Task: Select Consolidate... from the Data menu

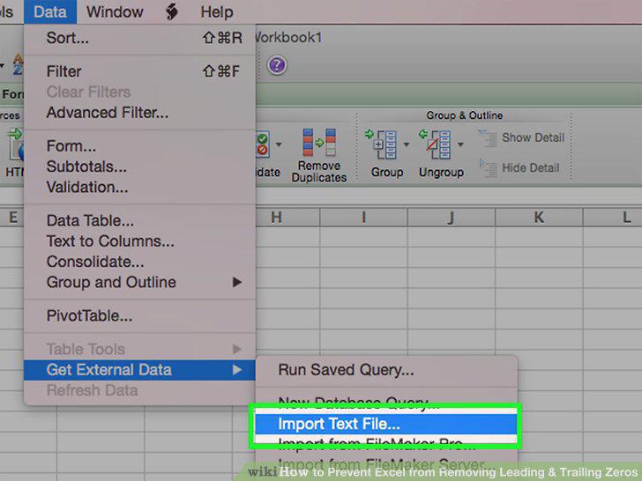Action: (140, 262)
